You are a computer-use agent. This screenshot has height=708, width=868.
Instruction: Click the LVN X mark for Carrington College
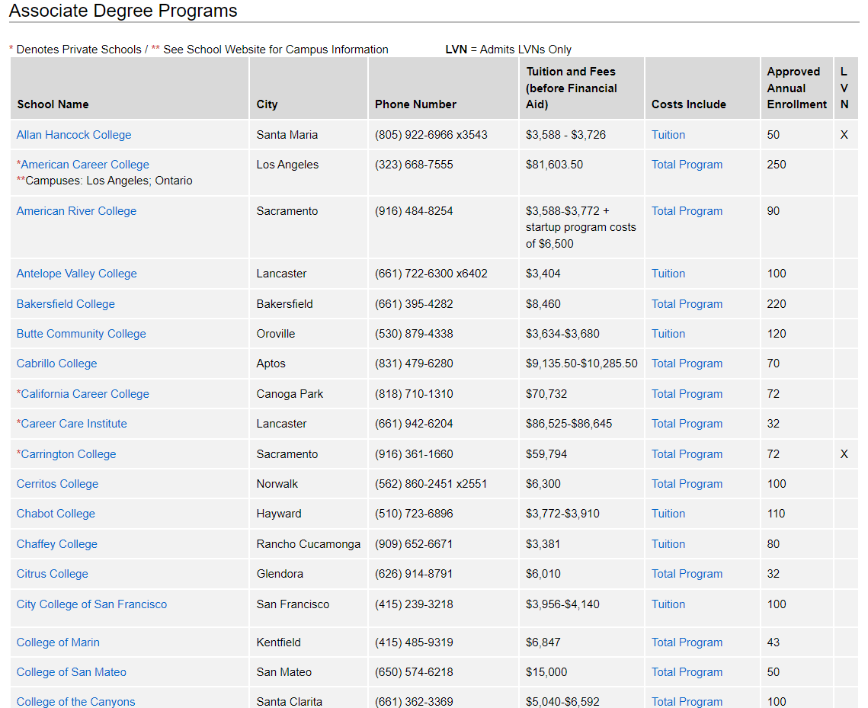844,454
